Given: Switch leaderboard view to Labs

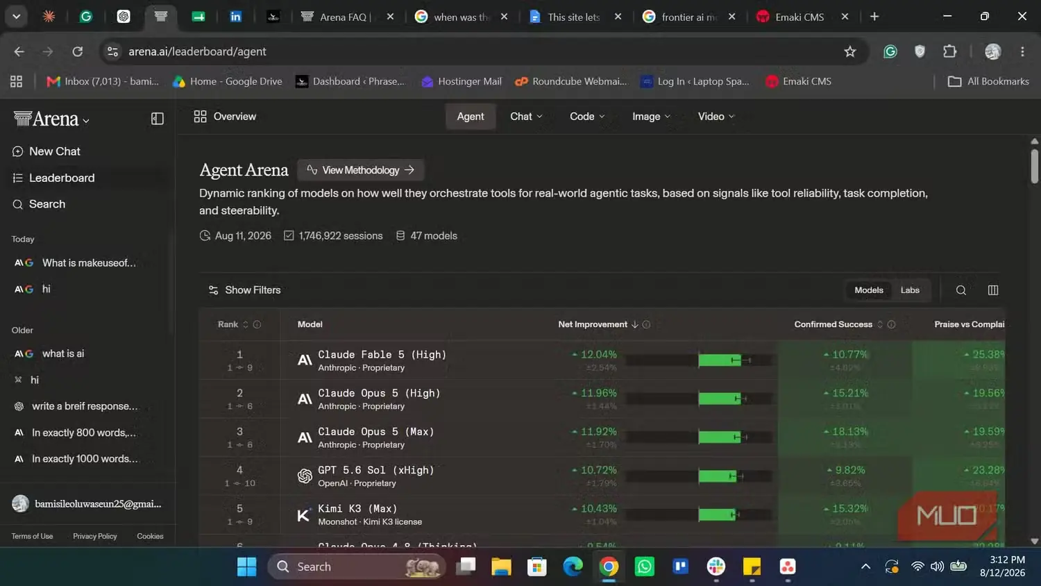Looking at the screenshot, I should [910, 290].
